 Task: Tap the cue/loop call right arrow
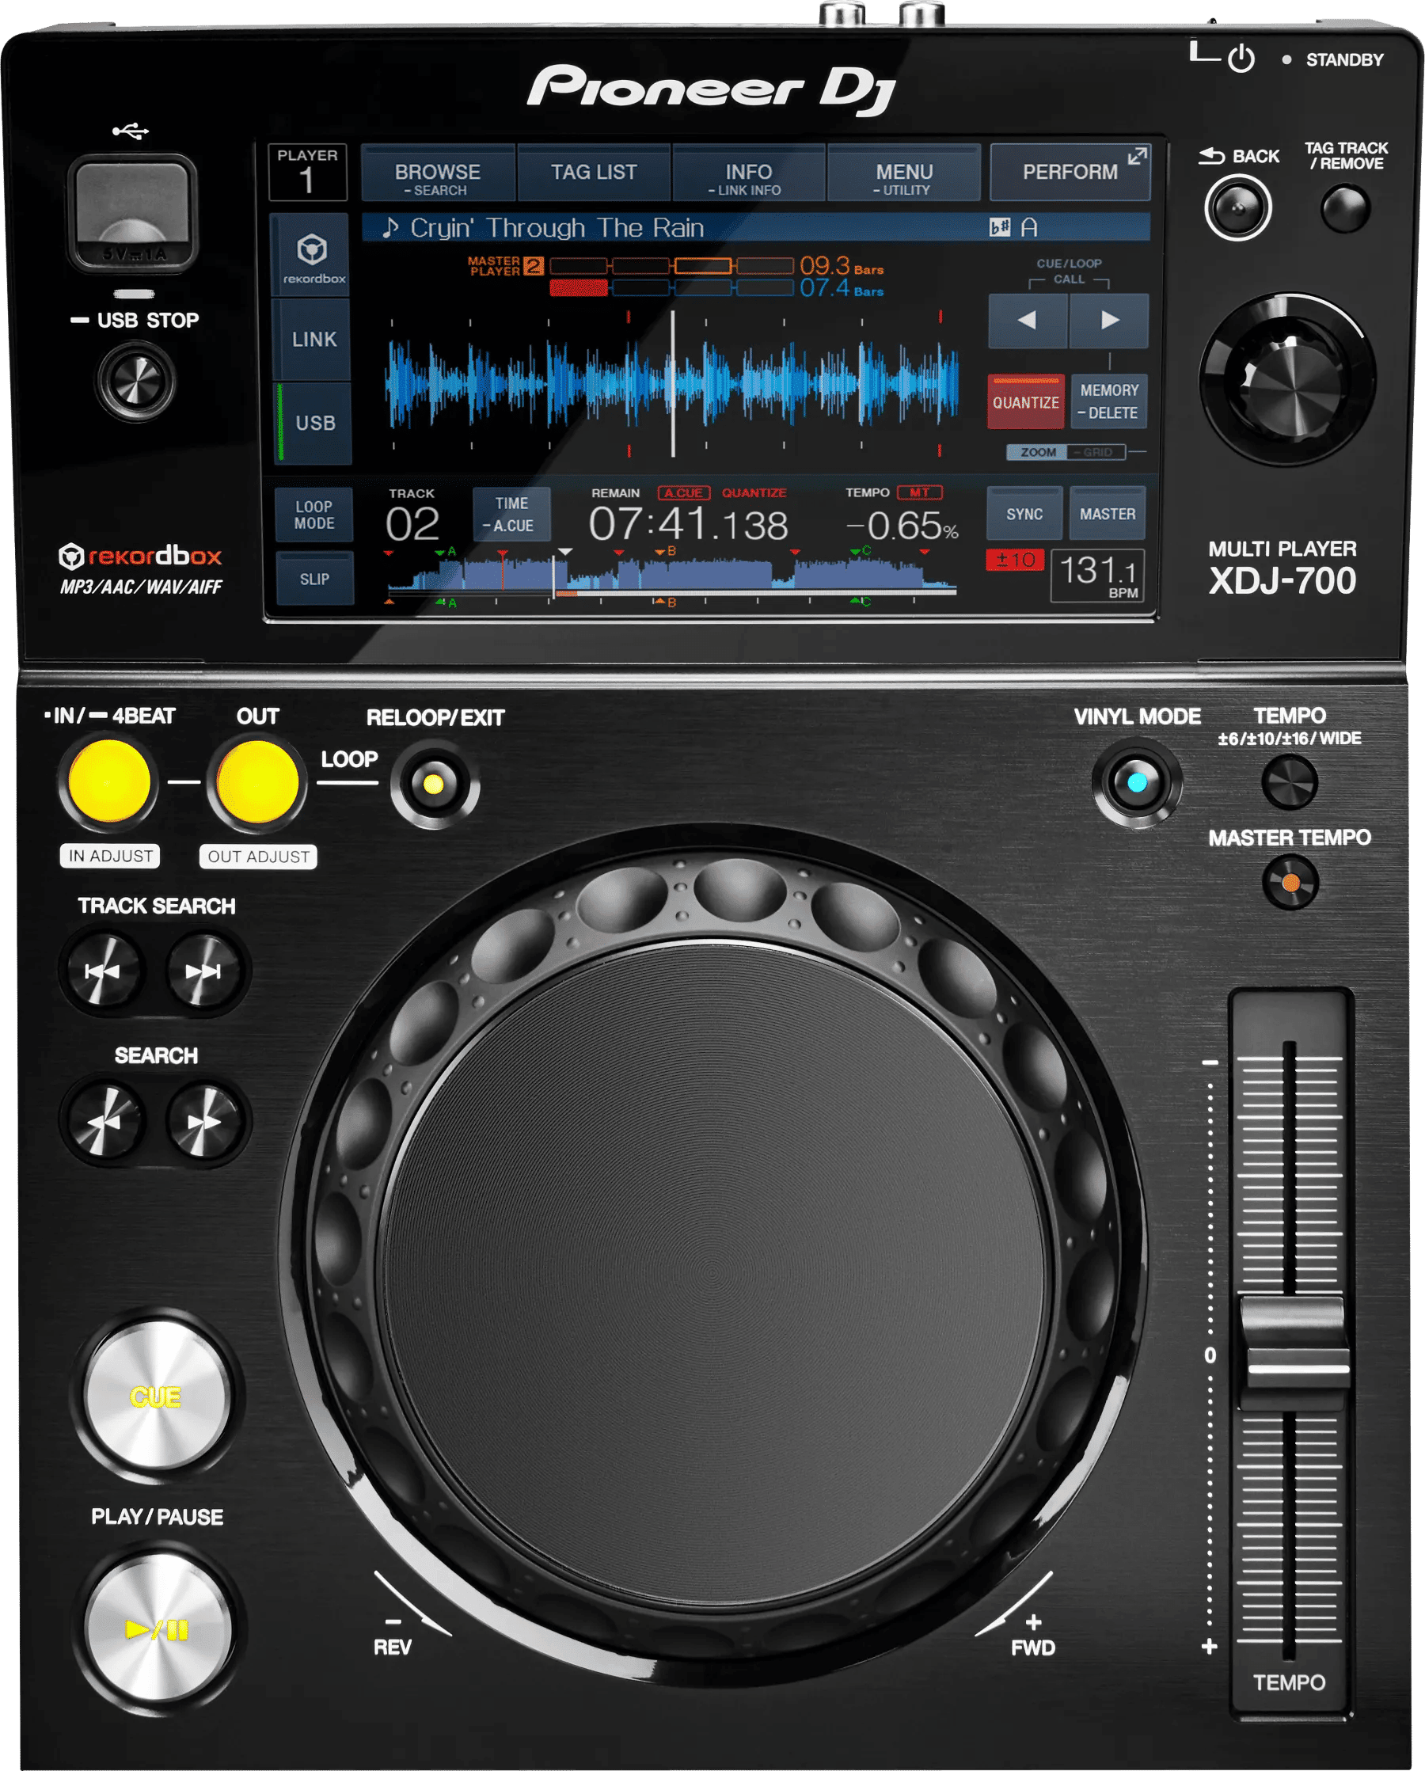click(1109, 321)
